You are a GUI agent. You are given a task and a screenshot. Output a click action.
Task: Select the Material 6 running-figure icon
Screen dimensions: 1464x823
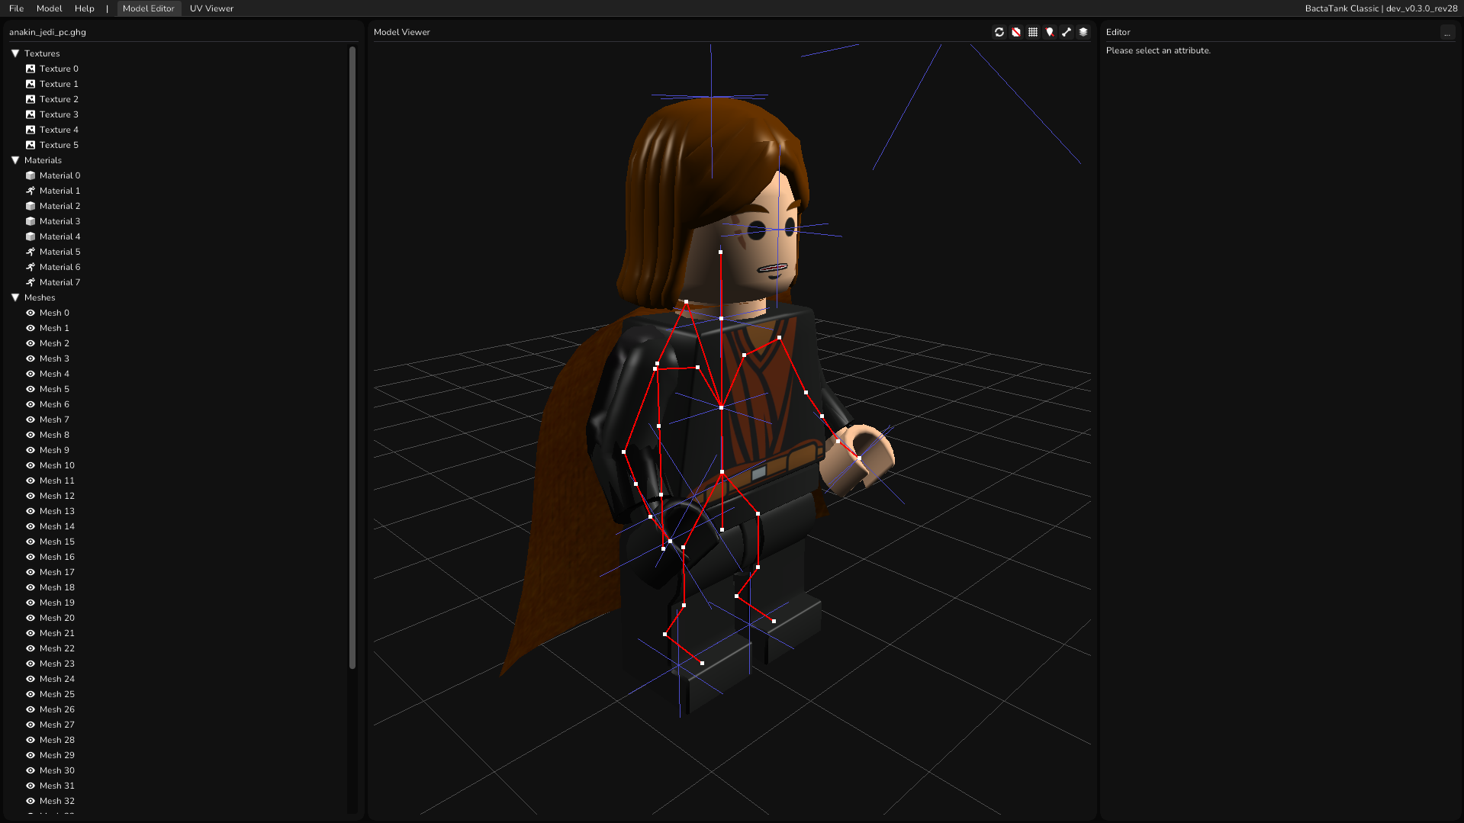click(31, 267)
